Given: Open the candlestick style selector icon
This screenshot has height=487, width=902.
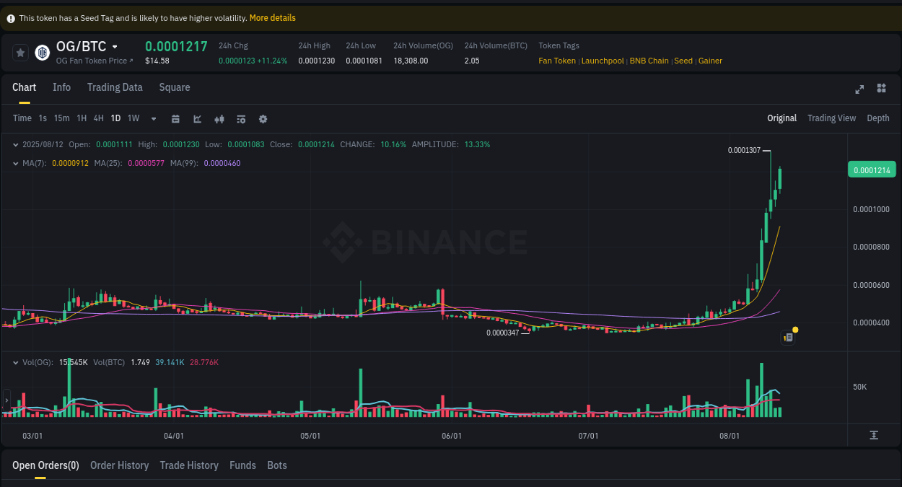Looking at the screenshot, I should pos(219,118).
